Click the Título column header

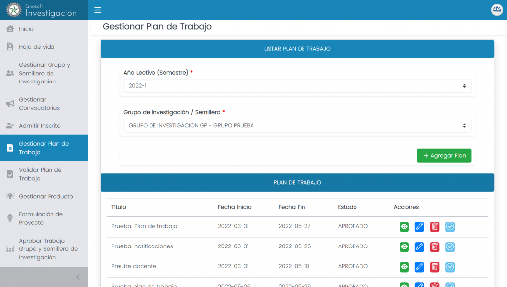coord(119,207)
